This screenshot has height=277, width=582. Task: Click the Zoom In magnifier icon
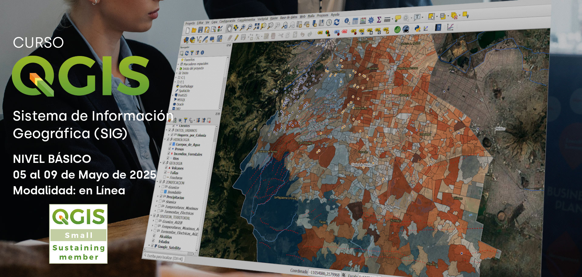pos(242,27)
